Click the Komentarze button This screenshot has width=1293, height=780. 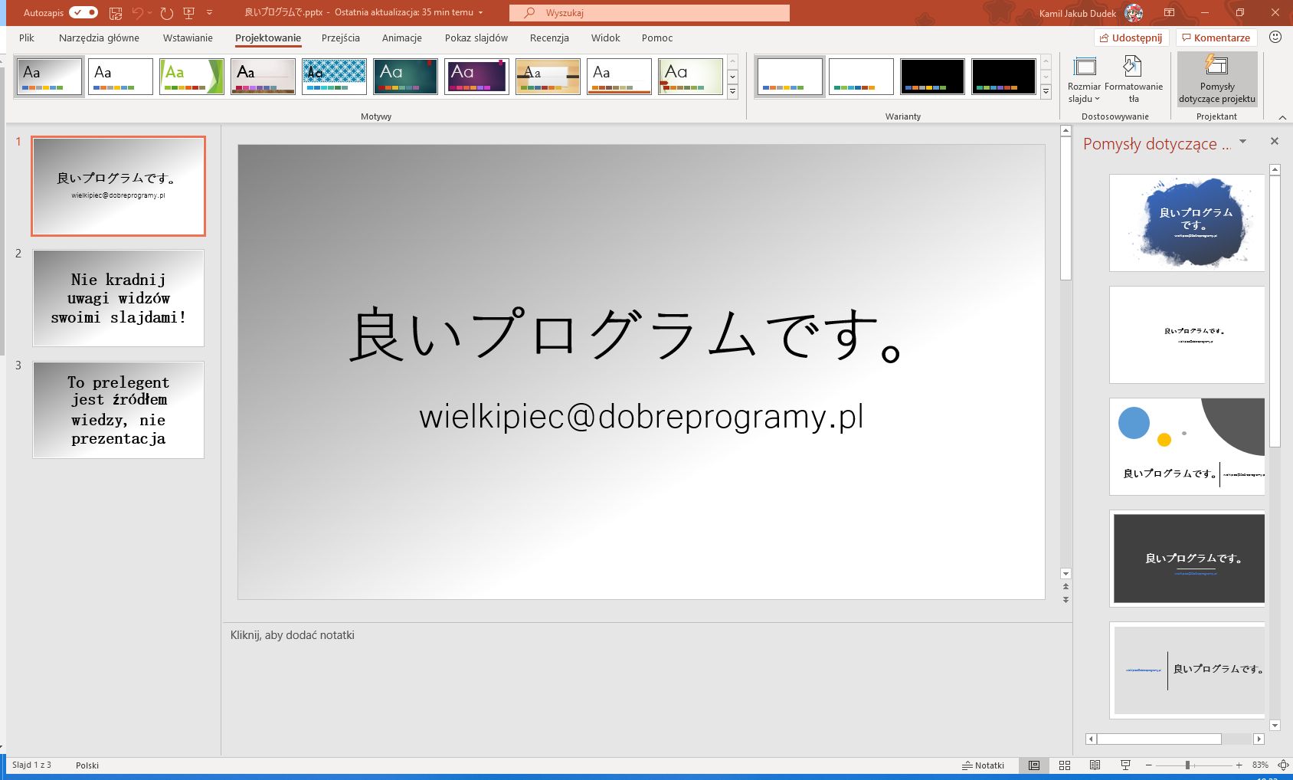(1216, 38)
